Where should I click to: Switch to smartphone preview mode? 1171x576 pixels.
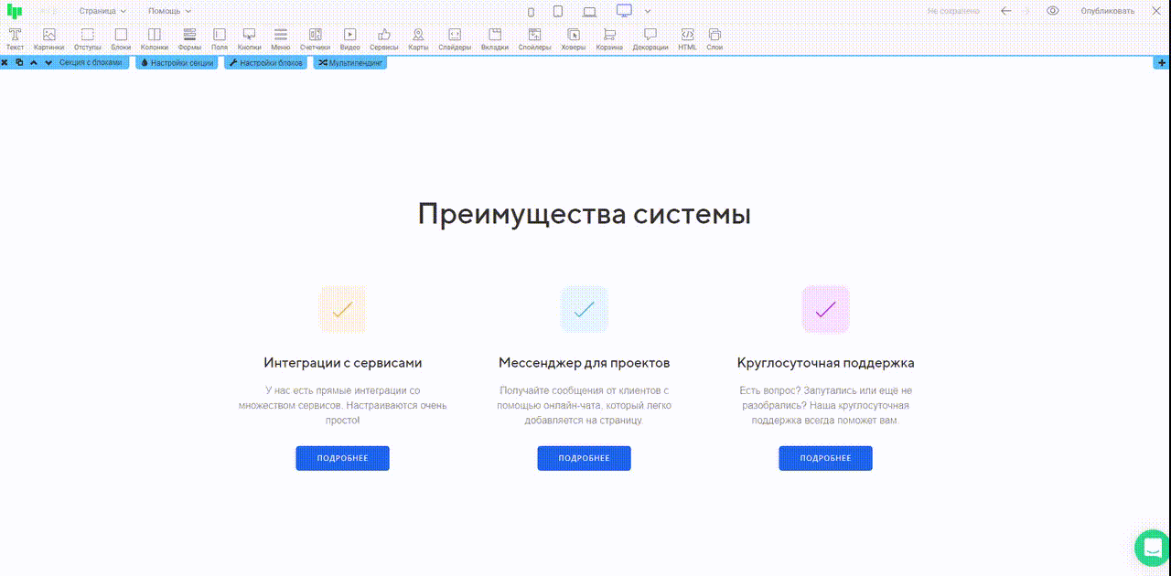click(x=531, y=12)
